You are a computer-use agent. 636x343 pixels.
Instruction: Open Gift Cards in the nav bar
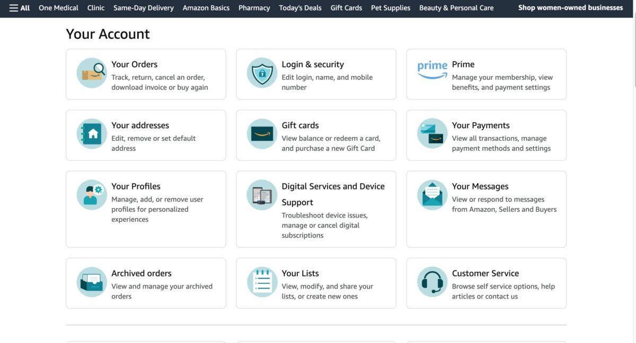[x=346, y=8]
